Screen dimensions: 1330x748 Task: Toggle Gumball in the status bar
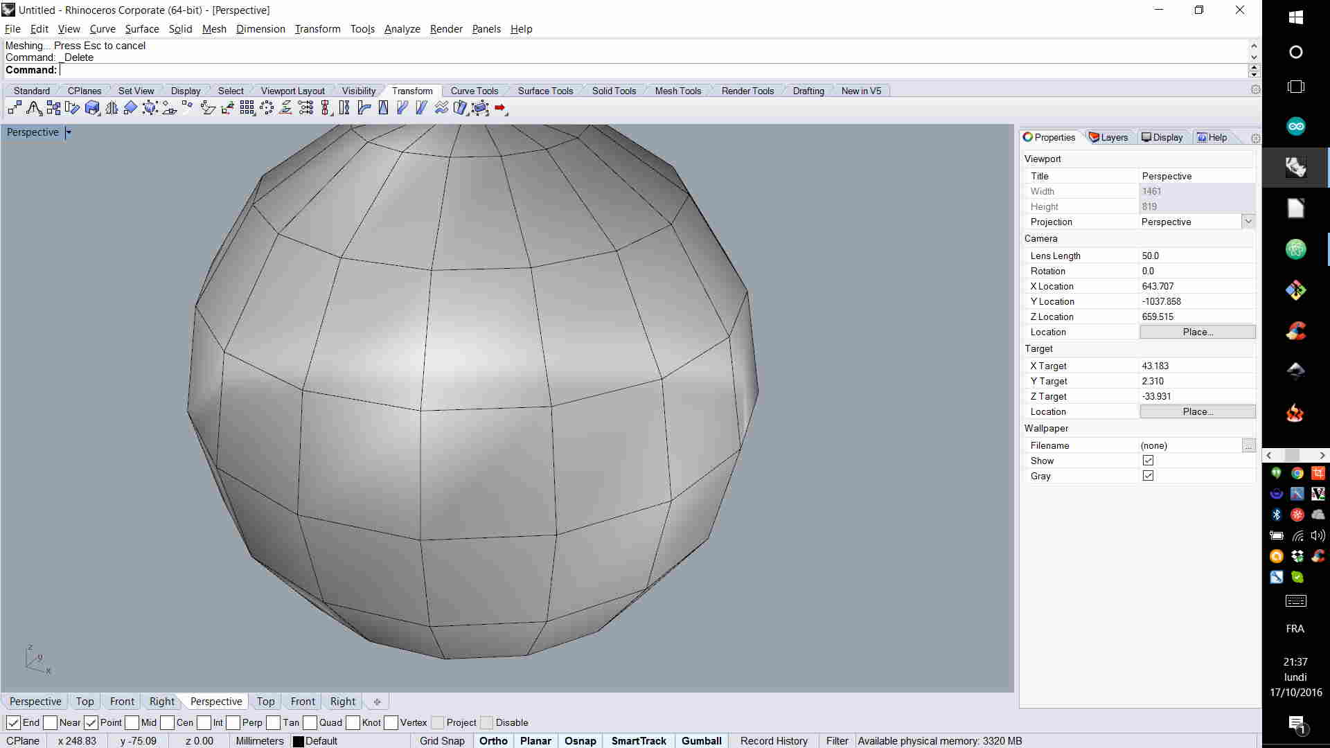coord(701,740)
